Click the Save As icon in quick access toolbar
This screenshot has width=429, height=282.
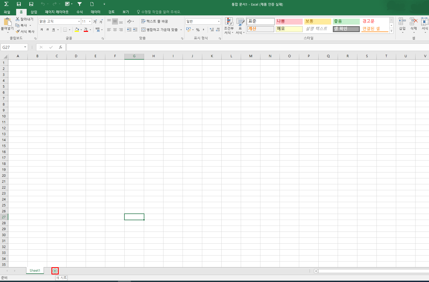tap(31, 4)
